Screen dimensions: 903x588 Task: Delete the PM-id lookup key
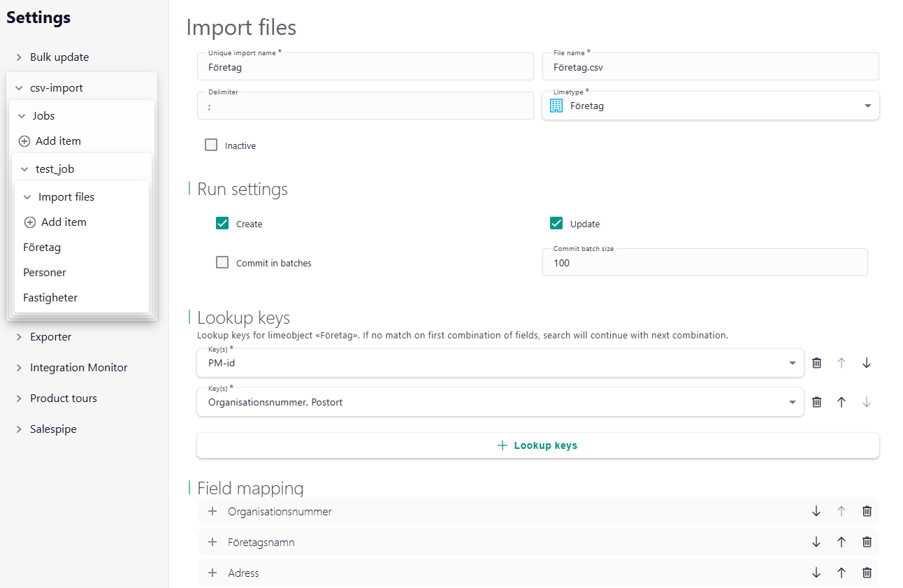point(816,363)
